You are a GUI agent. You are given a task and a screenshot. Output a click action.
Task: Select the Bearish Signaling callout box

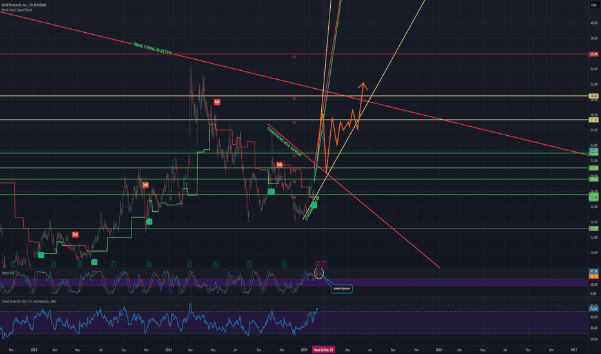click(342, 288)
